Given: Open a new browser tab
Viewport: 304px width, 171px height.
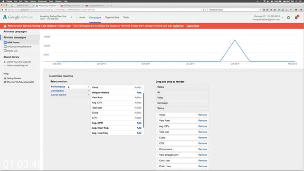Looking at the screenshot, I should click(112, 6).
